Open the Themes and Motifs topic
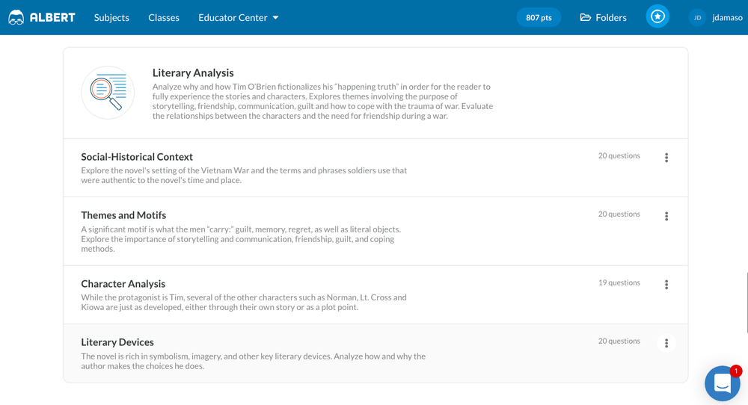The width and height of the screenshot is (748, 405). point(123,215)
